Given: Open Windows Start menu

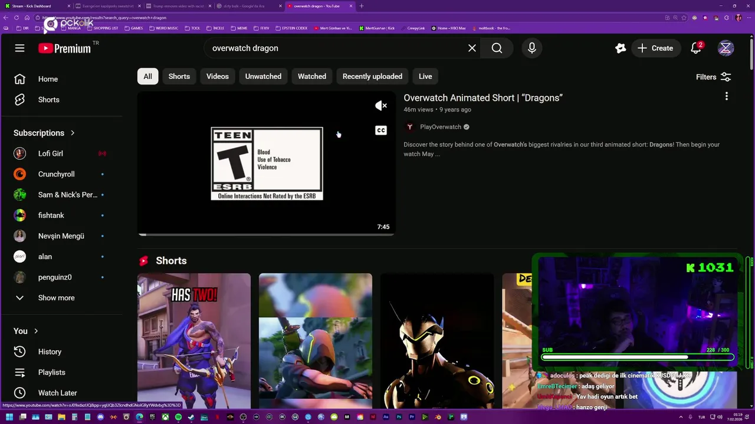Looking at the screenshot, I should [x=9, y=417].
